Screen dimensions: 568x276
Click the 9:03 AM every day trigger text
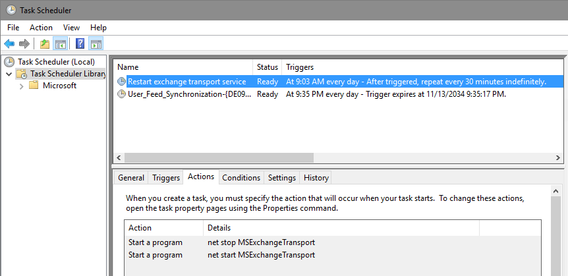(416, 82)
